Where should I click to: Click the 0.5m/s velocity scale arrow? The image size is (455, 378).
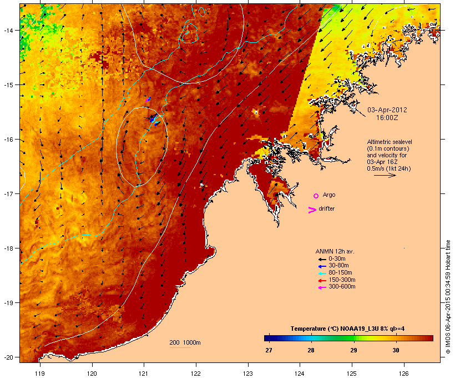(x=385, y=175)
